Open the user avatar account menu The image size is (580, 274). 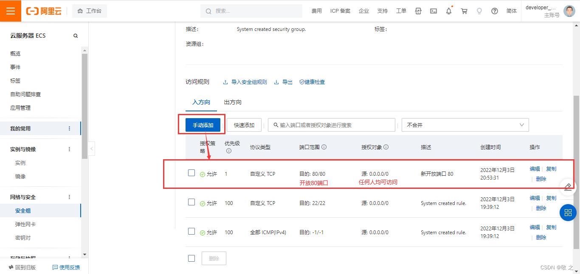(569, 11)
